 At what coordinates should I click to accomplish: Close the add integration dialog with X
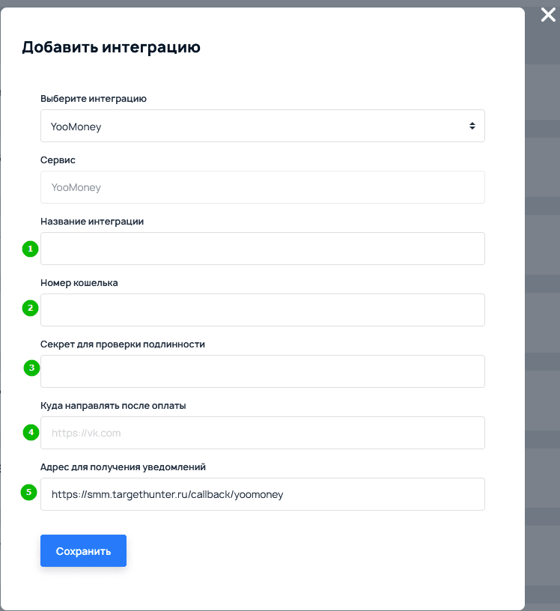[x=548, y=16]
